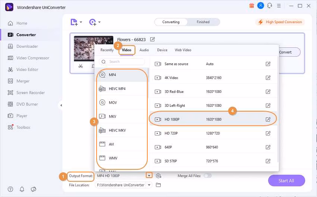Open the user account avatar
The width and height of the screenshot is (317, 197).
[x=261, y=6]
